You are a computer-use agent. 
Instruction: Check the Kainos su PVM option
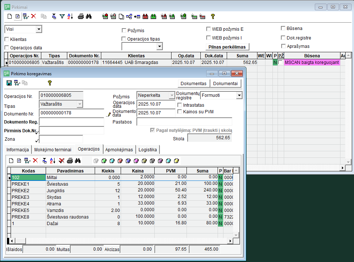tap(180, 111)
